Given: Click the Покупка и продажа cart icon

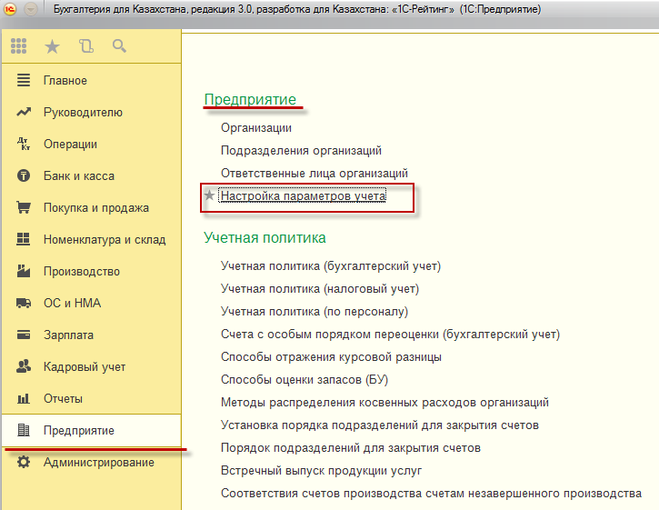Looking at the screenshot, I should [x=24, y=208].
